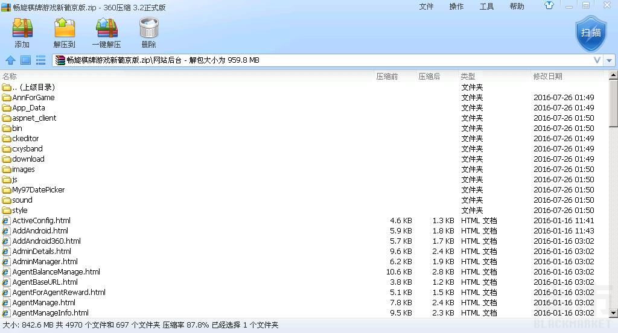618x333 pixels.
Task: Click the status bar size summary text
Action: [140, 325]
